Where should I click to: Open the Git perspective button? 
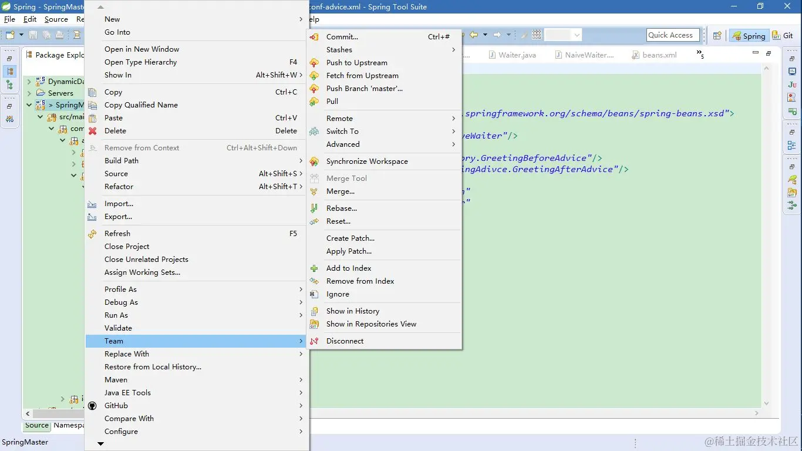point(783,35)
